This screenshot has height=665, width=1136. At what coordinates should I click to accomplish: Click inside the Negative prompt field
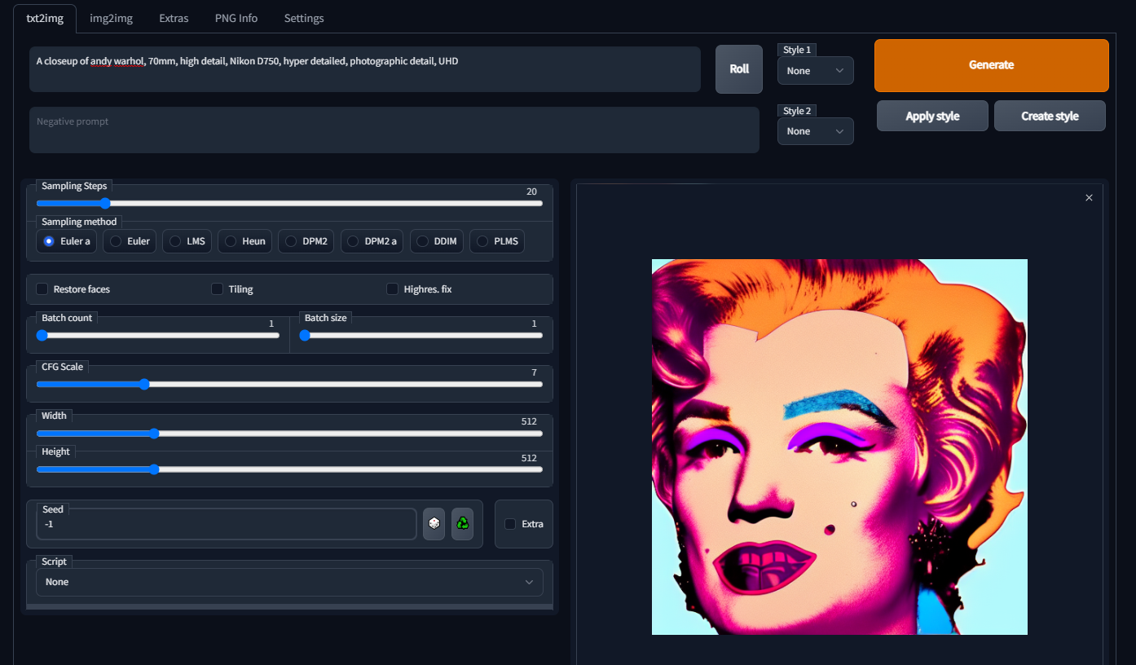pyautogui.click(x=394, y=130)
